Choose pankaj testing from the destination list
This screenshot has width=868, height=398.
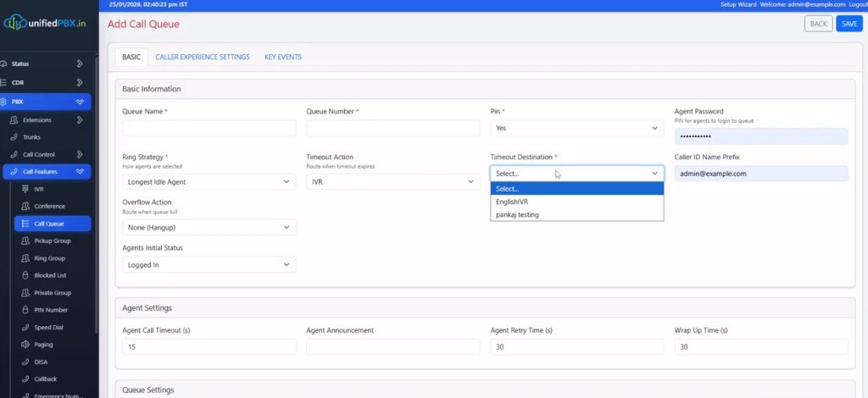(x=576, y=214)
